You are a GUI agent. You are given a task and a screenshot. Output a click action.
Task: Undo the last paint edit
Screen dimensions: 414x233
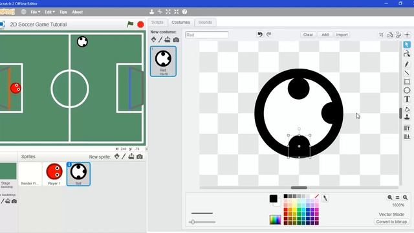pos(260,34)
